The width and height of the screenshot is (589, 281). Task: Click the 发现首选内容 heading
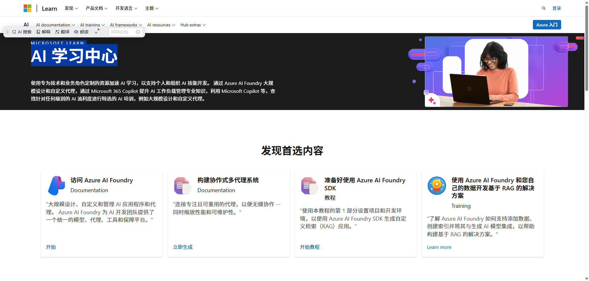292,150
